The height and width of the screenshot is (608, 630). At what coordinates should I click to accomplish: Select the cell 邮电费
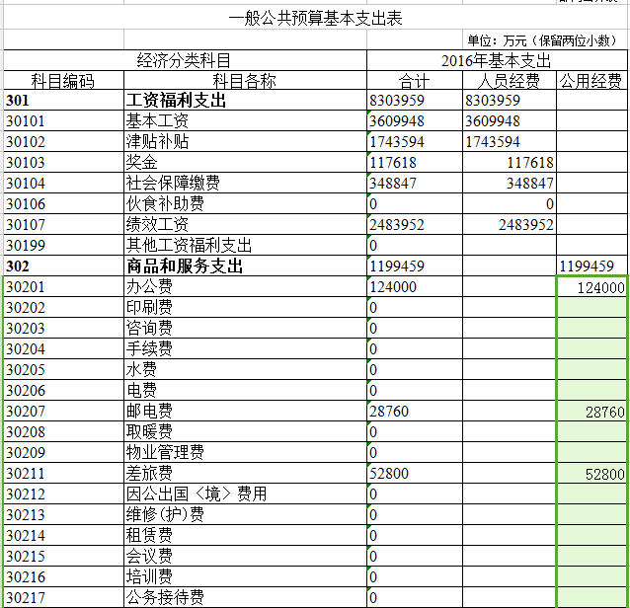point(245,411)
